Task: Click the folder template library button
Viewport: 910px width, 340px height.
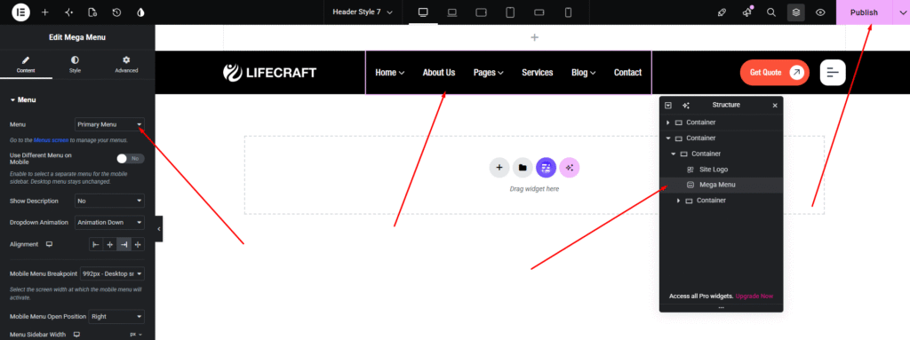Action: tap(523, 168)
